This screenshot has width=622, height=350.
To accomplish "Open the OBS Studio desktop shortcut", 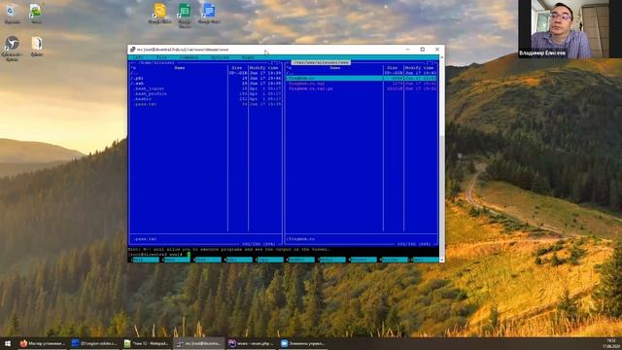I will (x=12, y=49).
